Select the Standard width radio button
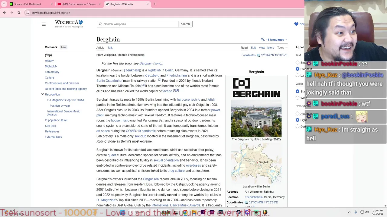Viewport: 387px width, 217px height. point(298,91)
